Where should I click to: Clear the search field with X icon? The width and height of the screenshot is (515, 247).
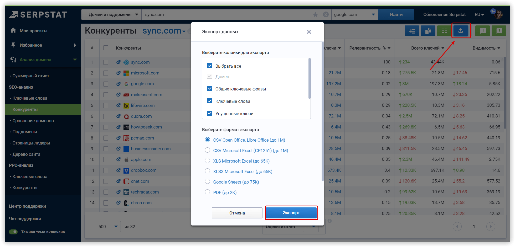tap(326, 15)
